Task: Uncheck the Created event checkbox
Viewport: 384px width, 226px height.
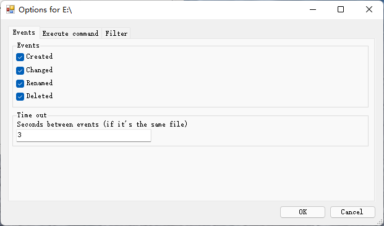Action: tap(20, 57)
